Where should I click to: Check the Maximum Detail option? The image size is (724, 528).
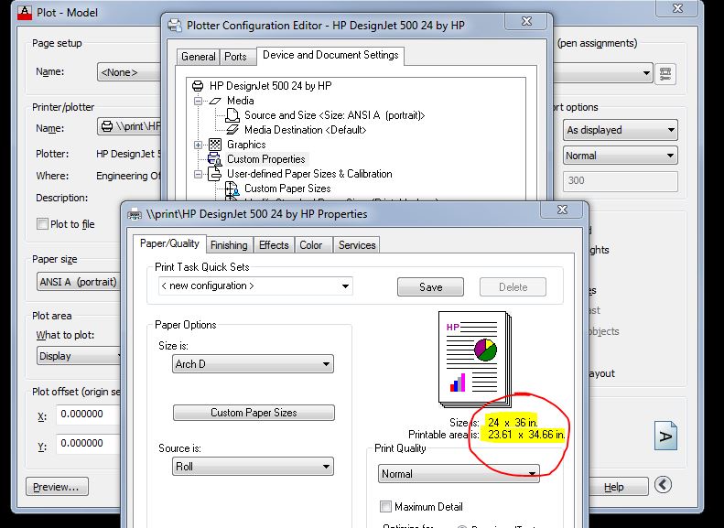(x=385, y=507)
